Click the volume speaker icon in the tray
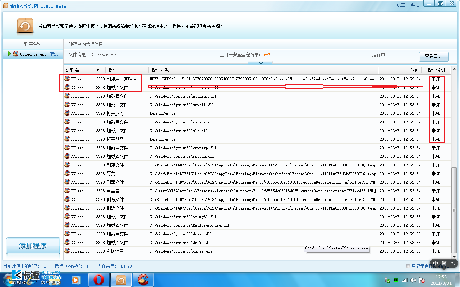The width and height of the screenshot is (460, 287). [413, 280]
